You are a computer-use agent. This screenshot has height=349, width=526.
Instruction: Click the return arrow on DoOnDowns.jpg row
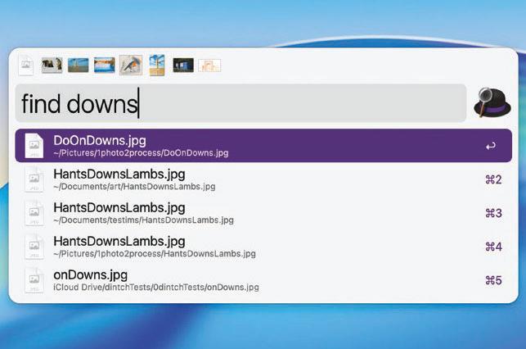point(491,146)
